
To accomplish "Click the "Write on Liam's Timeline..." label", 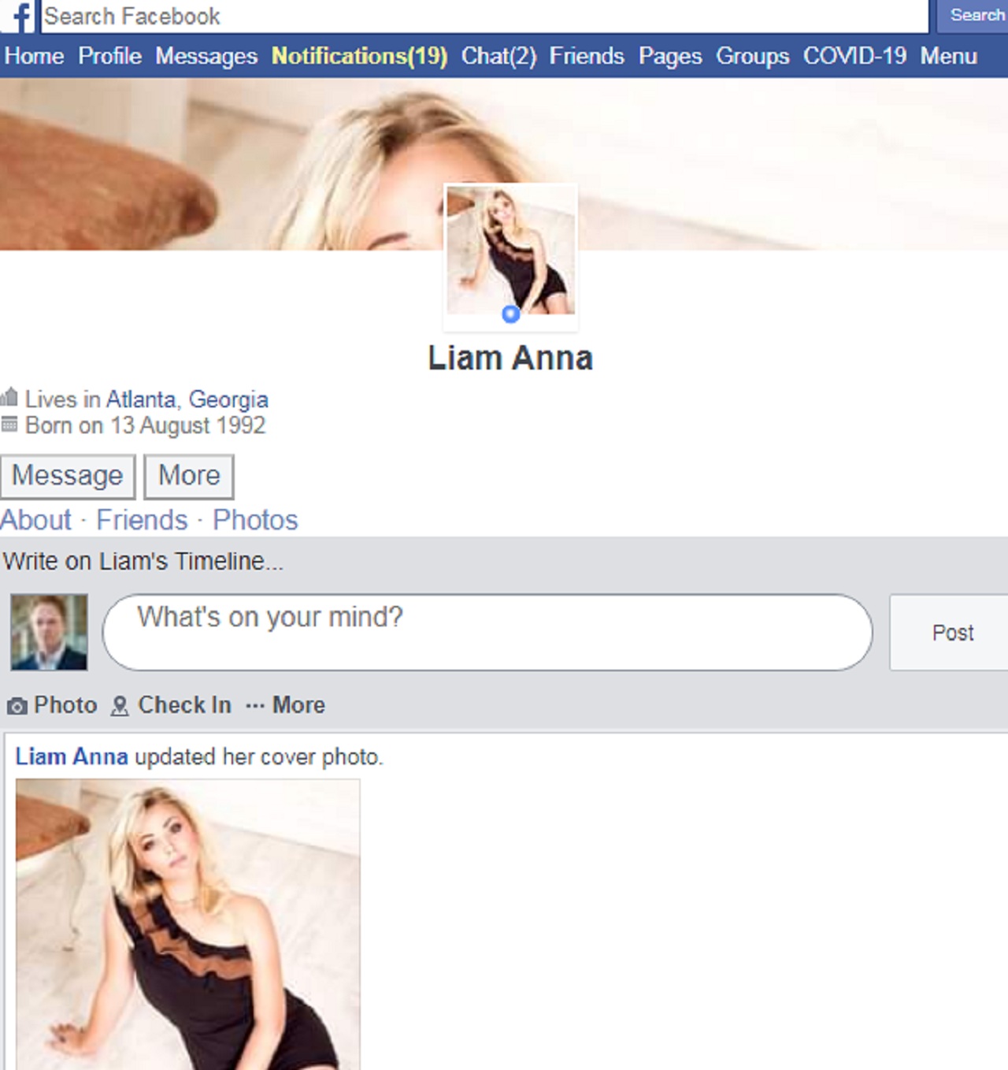I will pyautogui.click(x=143, y=561).
